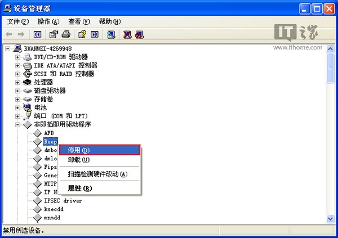Click the DVD/CD-ROM 驱动器 disc icon
The image size is (338, 238).
click(28, 57)
